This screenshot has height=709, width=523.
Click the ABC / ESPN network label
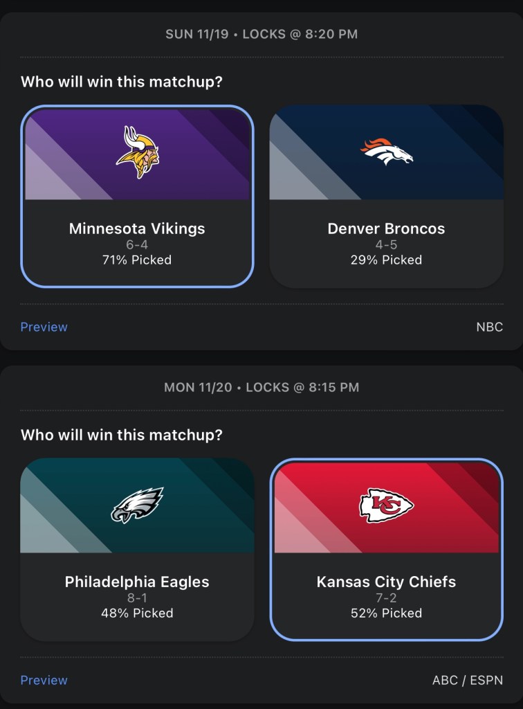[x=467, y=680]
